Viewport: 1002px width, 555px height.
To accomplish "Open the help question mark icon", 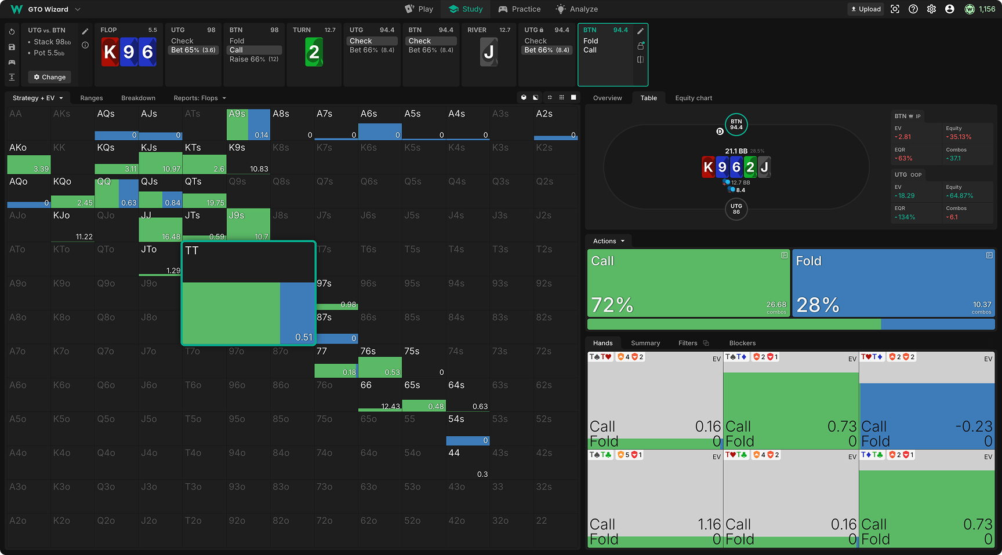I will click(913, 9).
